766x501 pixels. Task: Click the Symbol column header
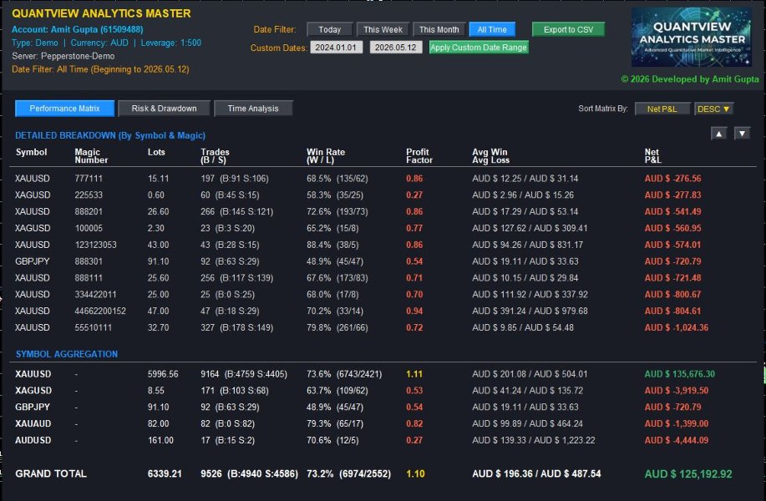31,152
